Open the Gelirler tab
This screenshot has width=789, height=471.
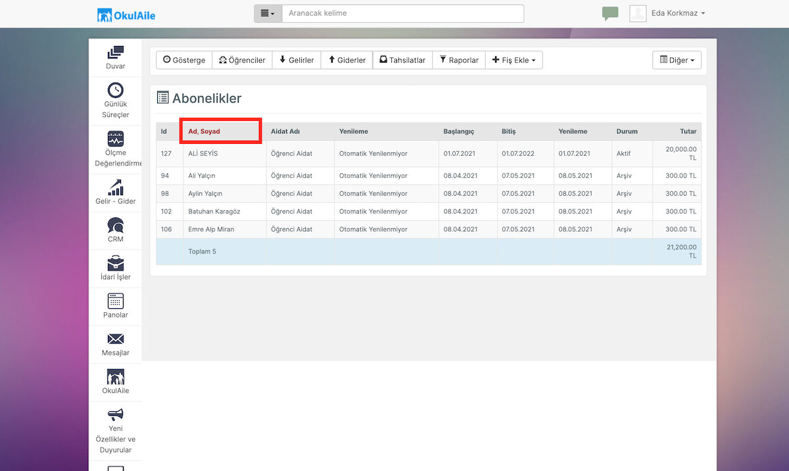click(x=297, y=60)
